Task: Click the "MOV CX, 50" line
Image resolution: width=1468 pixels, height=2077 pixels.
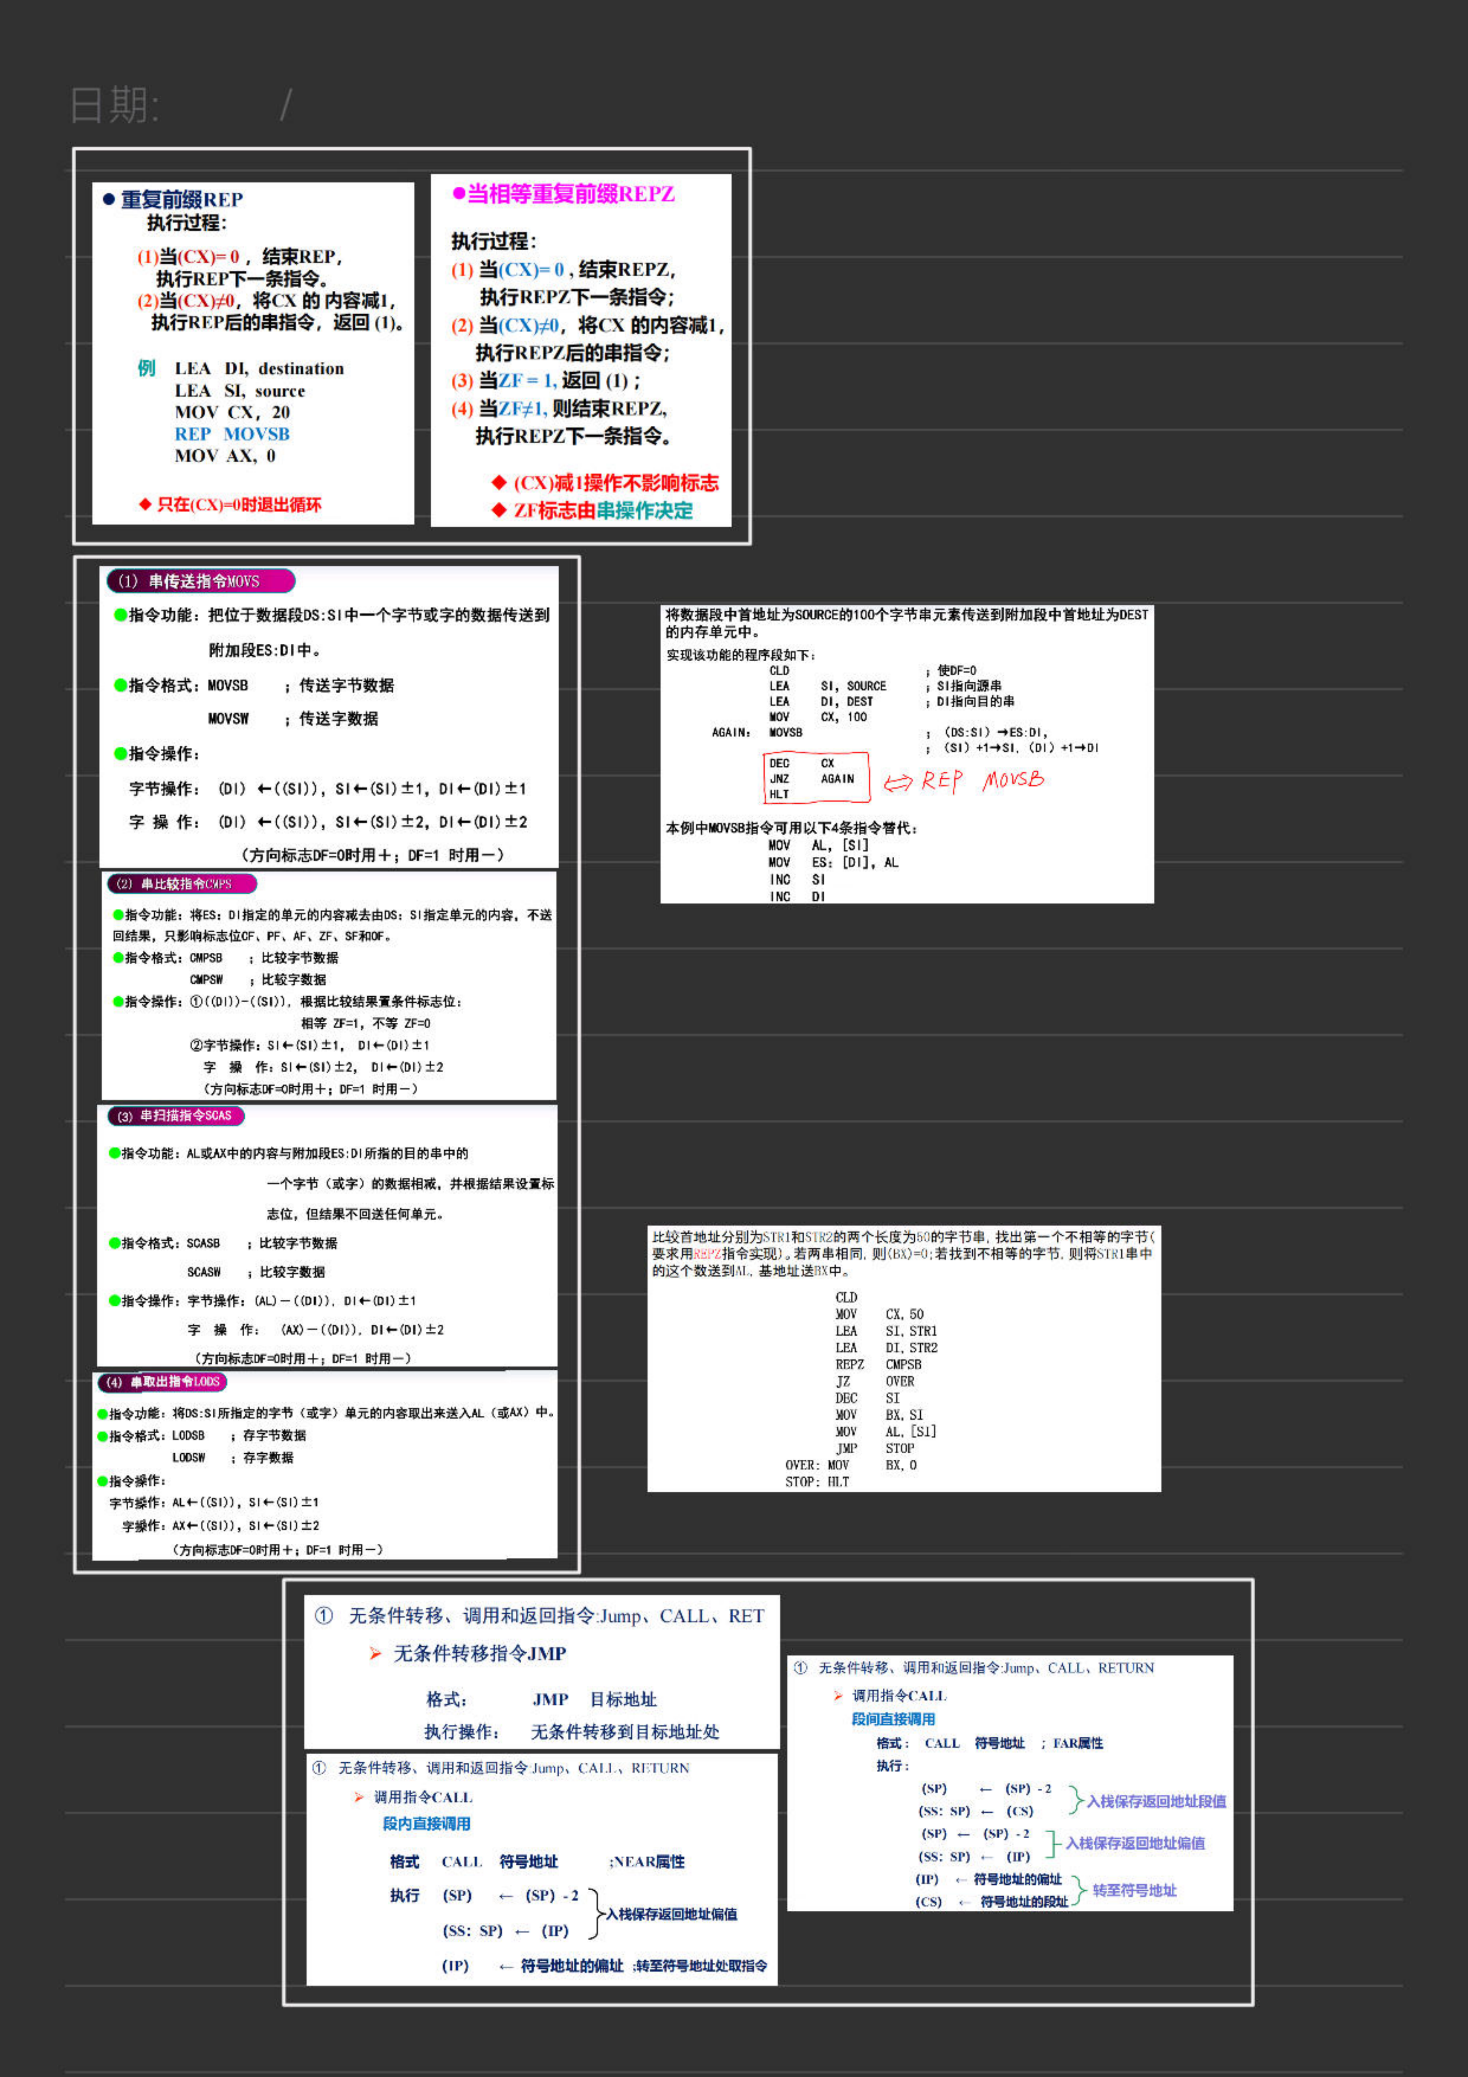Action: 879,1314
